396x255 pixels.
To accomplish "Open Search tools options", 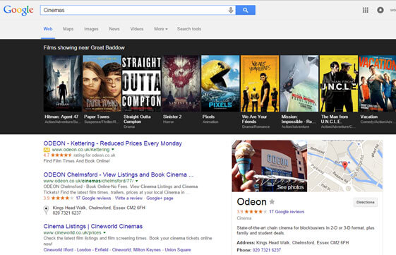I will click(189, 29).
